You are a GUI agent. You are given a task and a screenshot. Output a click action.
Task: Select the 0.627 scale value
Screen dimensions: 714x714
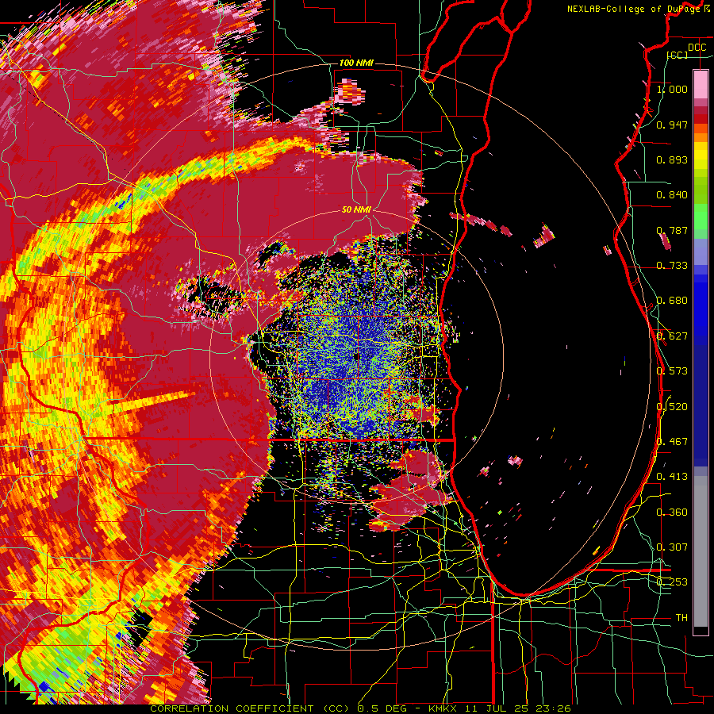click(x=672, y=336)
